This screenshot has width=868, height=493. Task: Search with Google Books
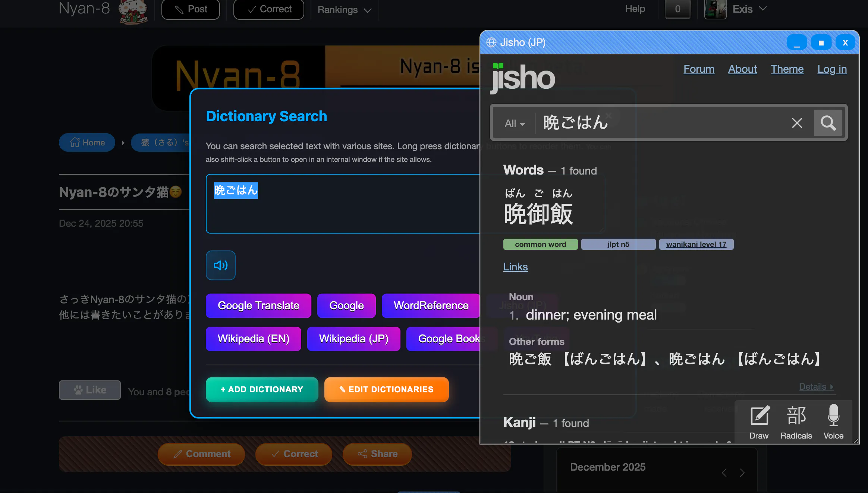pos(443,339)
